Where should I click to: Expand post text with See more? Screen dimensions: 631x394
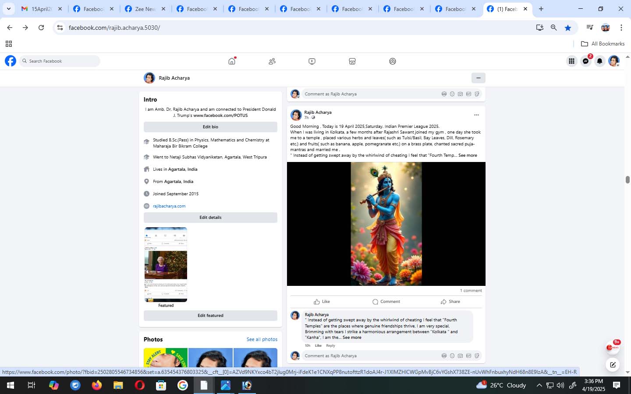468,155
